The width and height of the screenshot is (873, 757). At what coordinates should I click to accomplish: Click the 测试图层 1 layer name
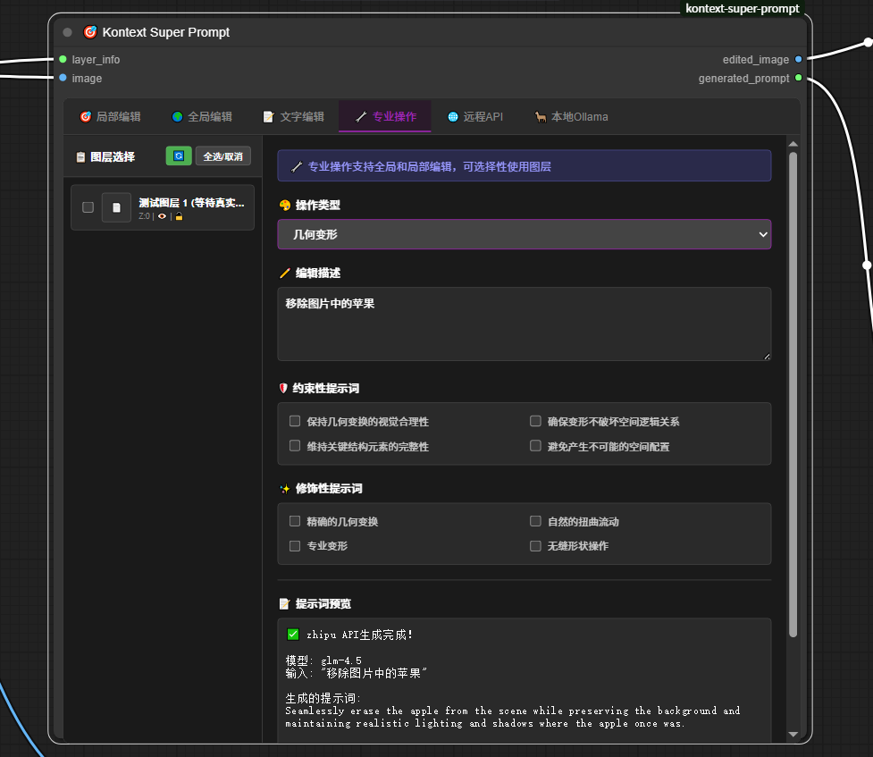191,203
